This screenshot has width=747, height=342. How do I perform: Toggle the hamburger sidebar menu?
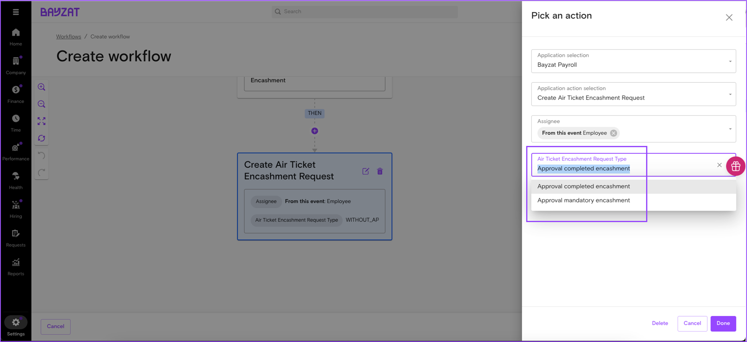(x=16, y=12)
